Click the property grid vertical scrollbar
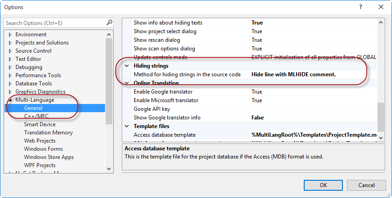The image size is (392, 198). coord(381,114)
